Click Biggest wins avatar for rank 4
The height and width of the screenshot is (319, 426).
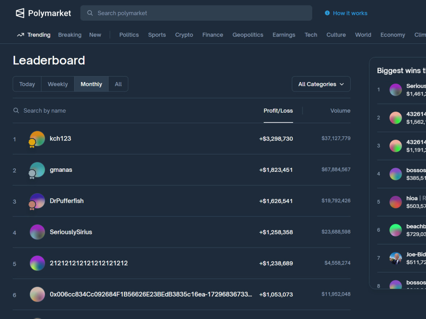[396, 174]
